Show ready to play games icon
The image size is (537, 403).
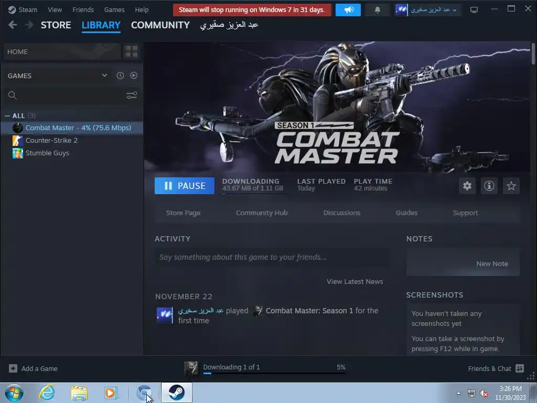click(x=134, y=76)
